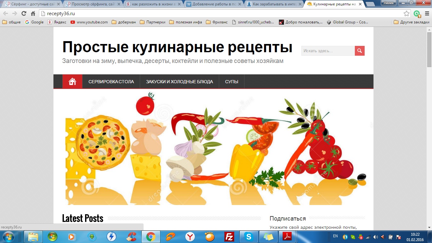Open the 'СУПЫ' menu item
Screen dimensions: 432x243
[x=232, y=82]
